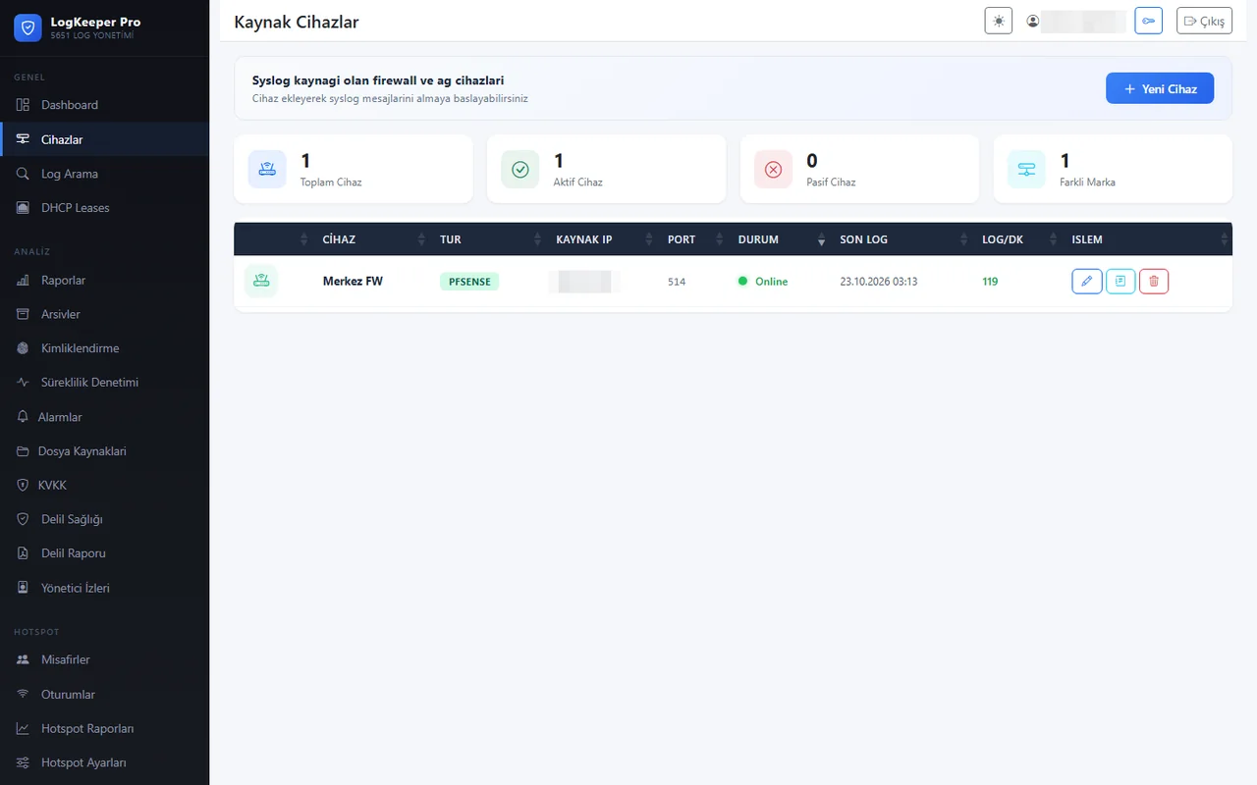Sort table by TUR column
The height and width of the screenshot is (785, 1257).
pyautogui.click(x=488, y=239)
